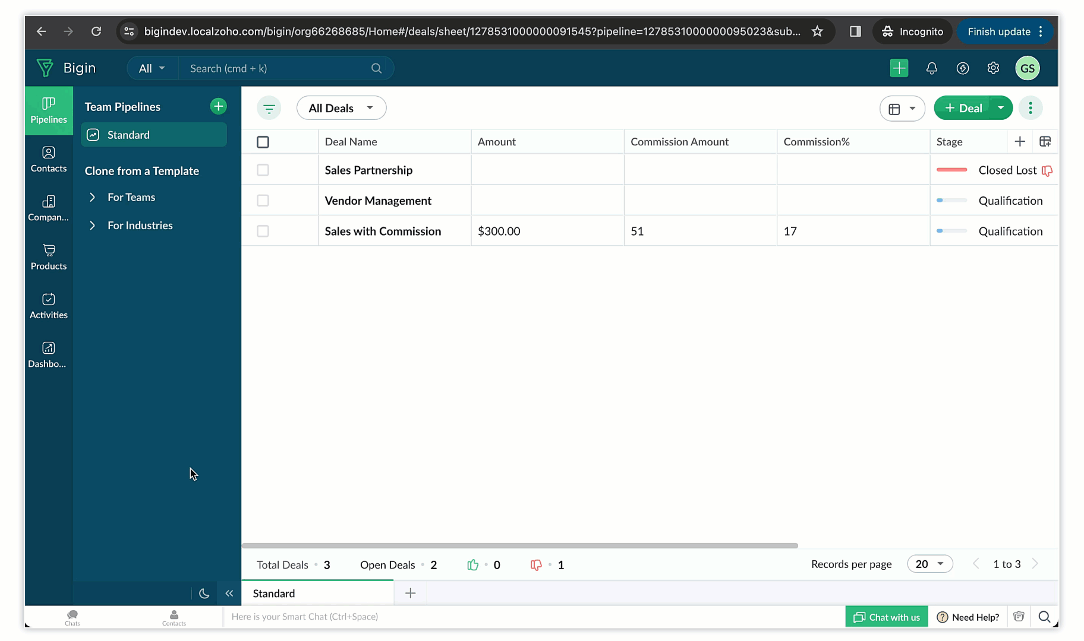This screenshot has width=1084, height=641.
Task: Open the All Deals view dropdown
Action: (341, 108)
